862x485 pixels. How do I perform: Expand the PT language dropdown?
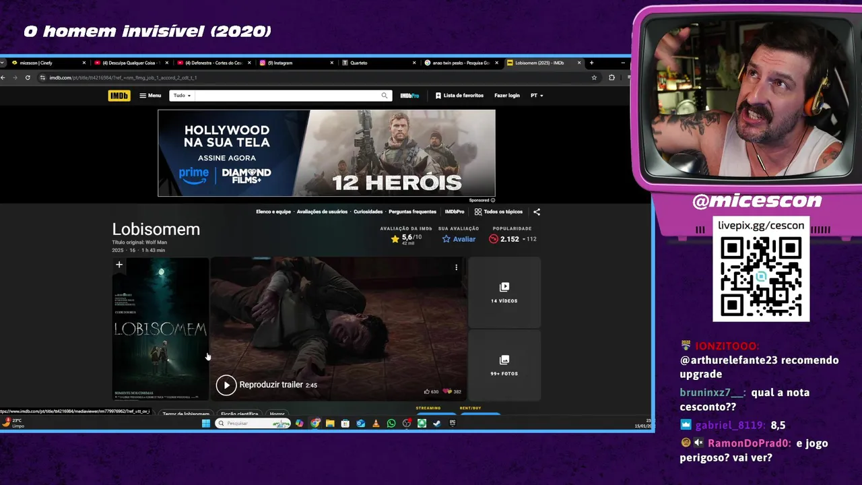(537, 96)
